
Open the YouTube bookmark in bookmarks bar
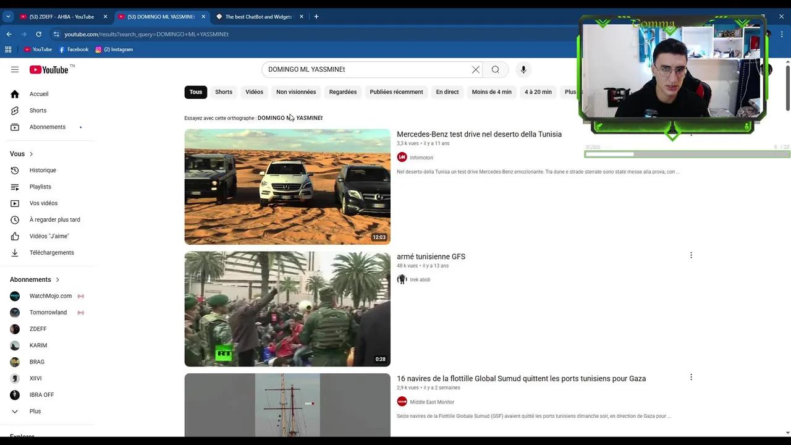coord(38,49)
